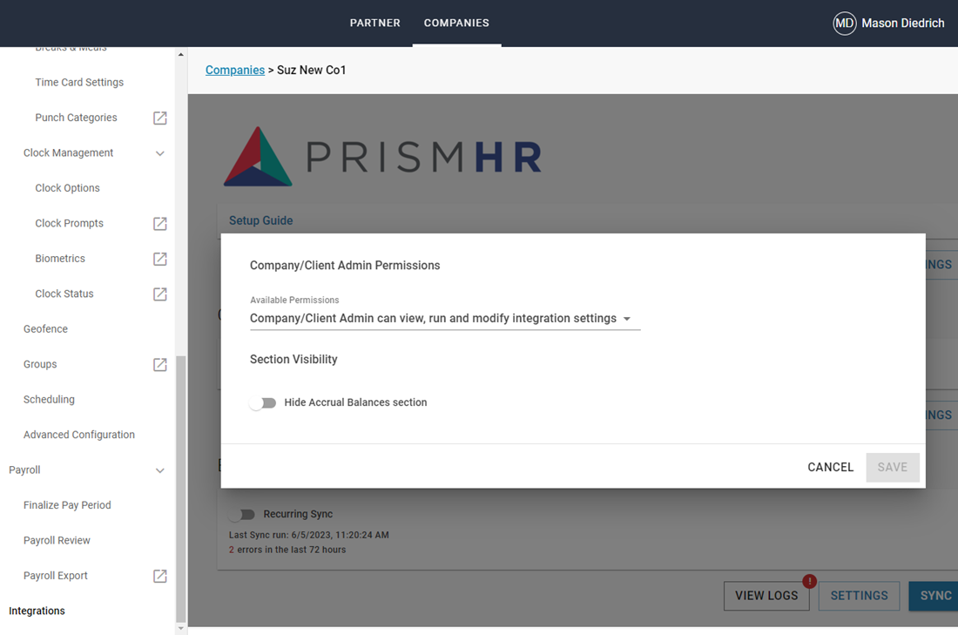Switch to the PARTNER tab
This screenshot has height=635, width=958.
(x=374, y=23)
